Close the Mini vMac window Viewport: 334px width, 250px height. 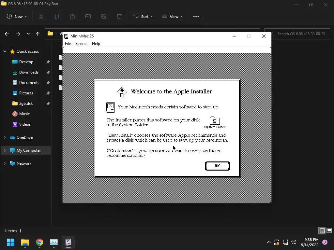pos(264,36)
